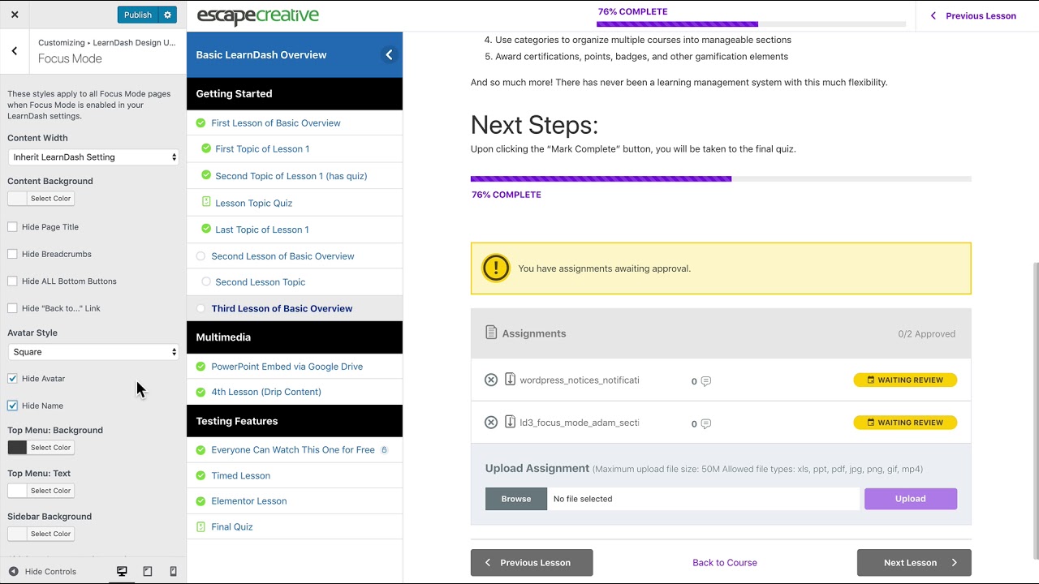The height and width of the screenshot is (584, 1039).
Task: Switch preview to mobile device icon
Action: (x=173, y=571)
